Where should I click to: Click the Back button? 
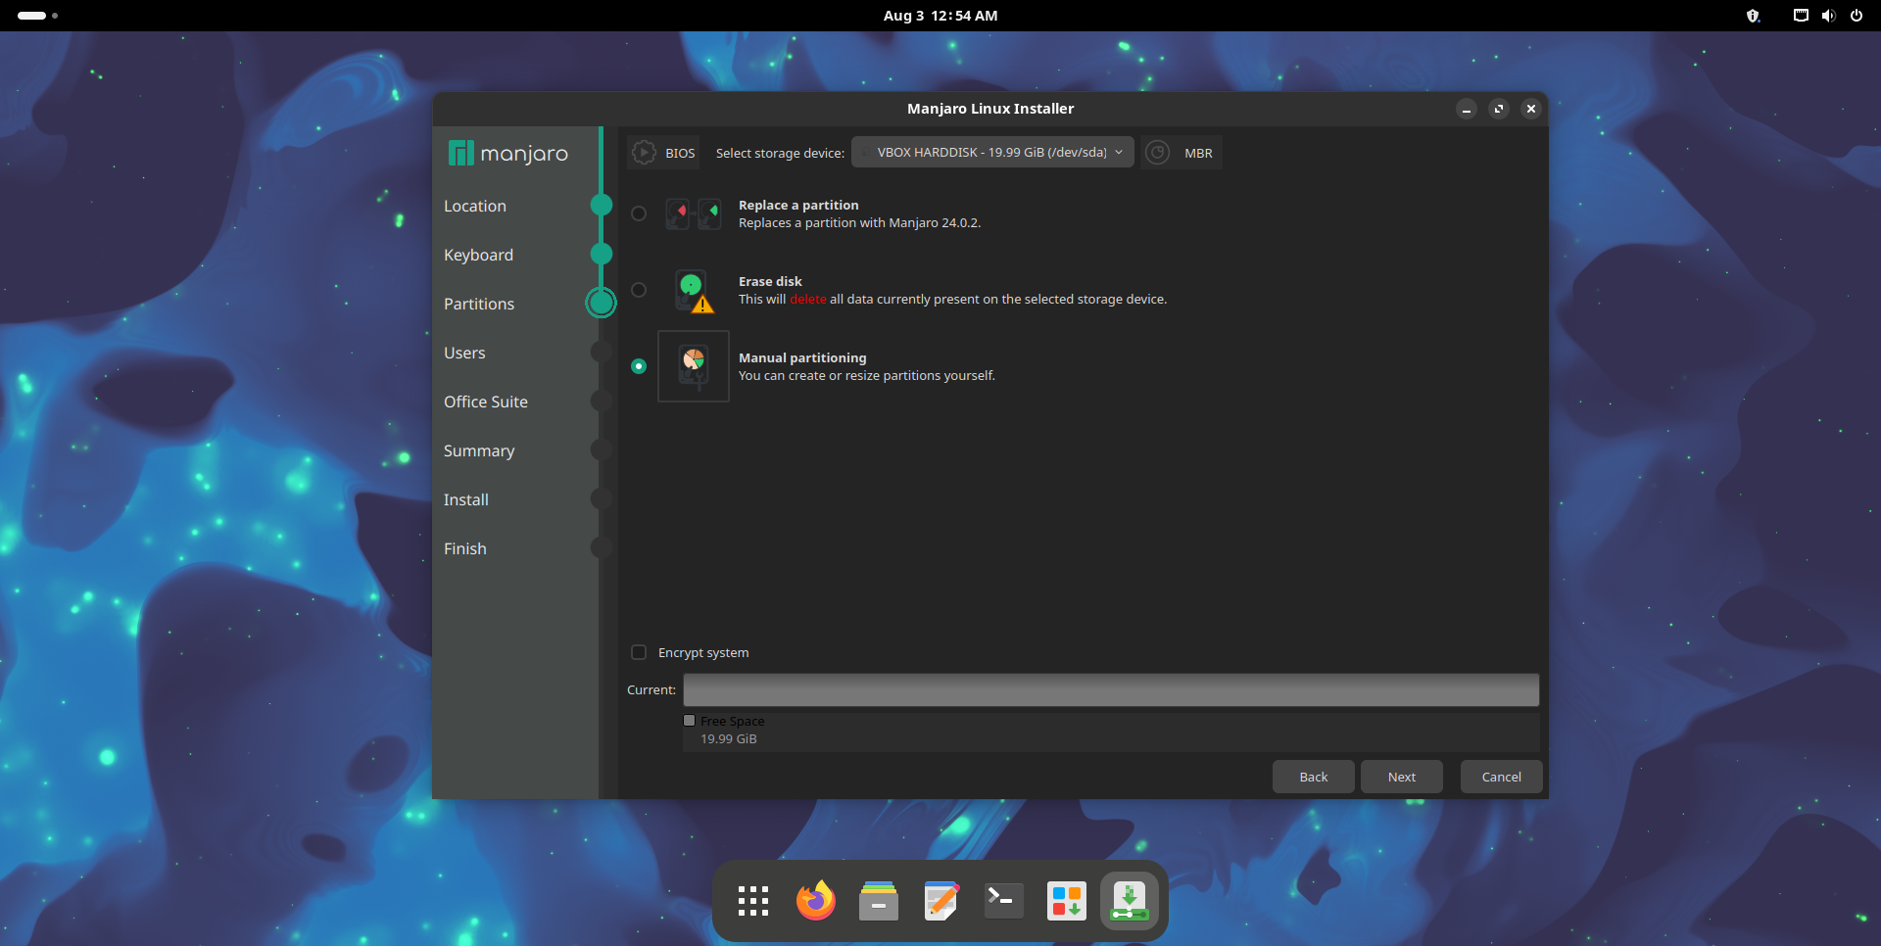coord(1314,777)
